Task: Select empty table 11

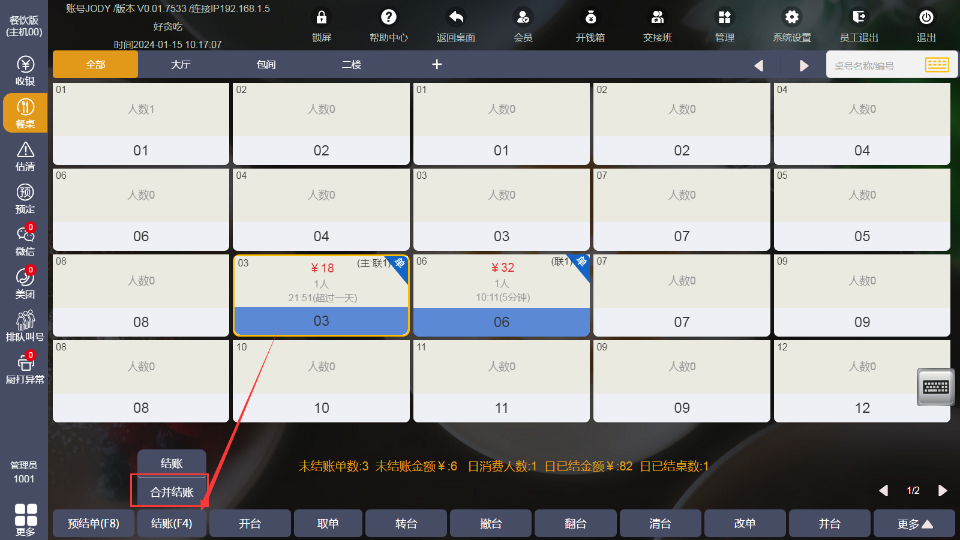Action: point(502,381)
